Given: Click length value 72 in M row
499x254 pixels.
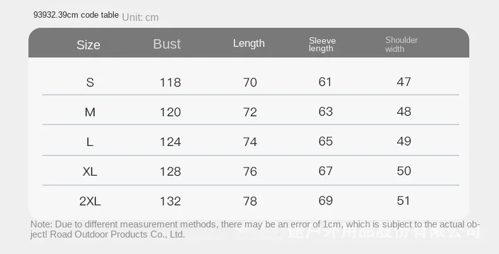Looking at the screenshot, I should (x=250, y=112).
